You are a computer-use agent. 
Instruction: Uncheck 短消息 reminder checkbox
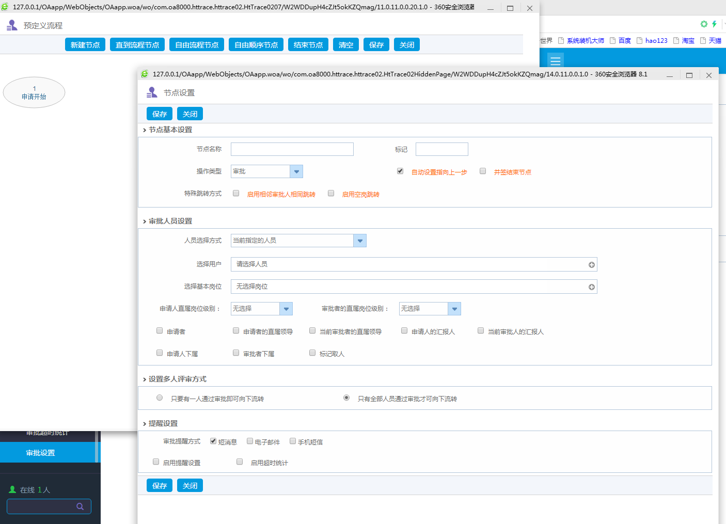pos(213,441)
